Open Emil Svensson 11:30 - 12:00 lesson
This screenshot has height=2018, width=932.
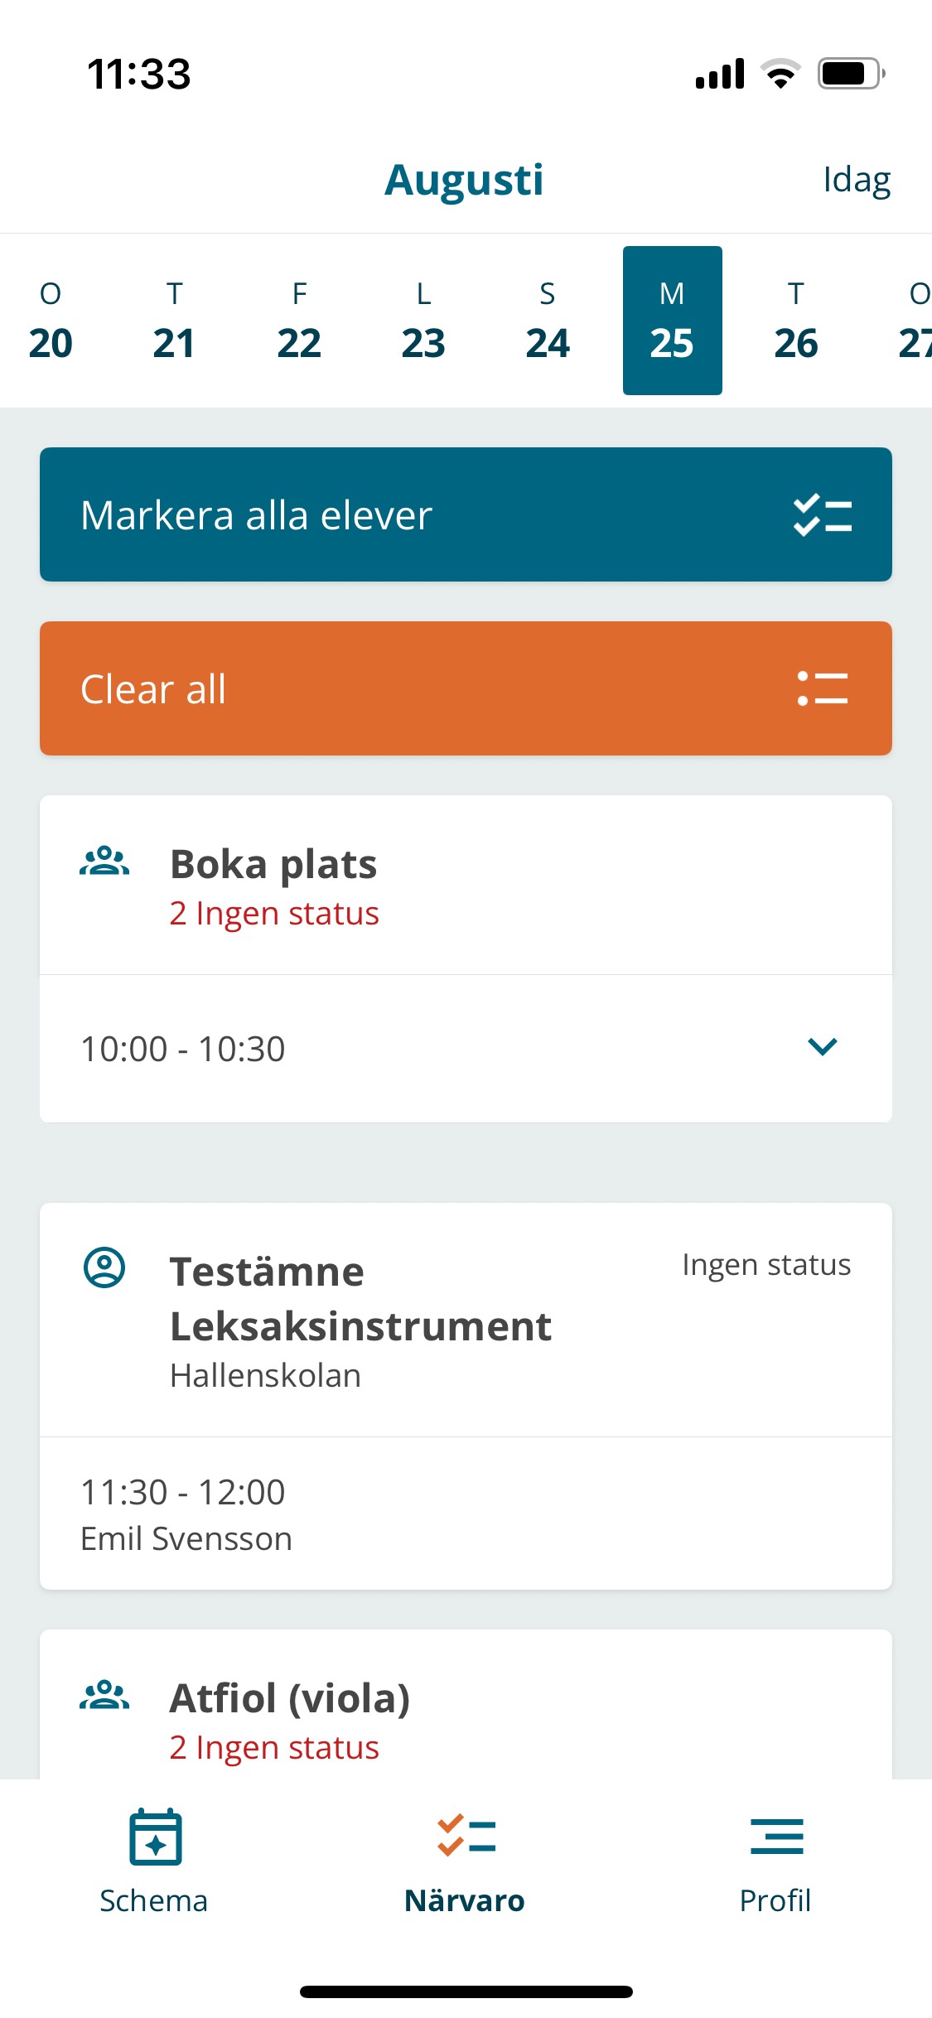coord(464,1513)
